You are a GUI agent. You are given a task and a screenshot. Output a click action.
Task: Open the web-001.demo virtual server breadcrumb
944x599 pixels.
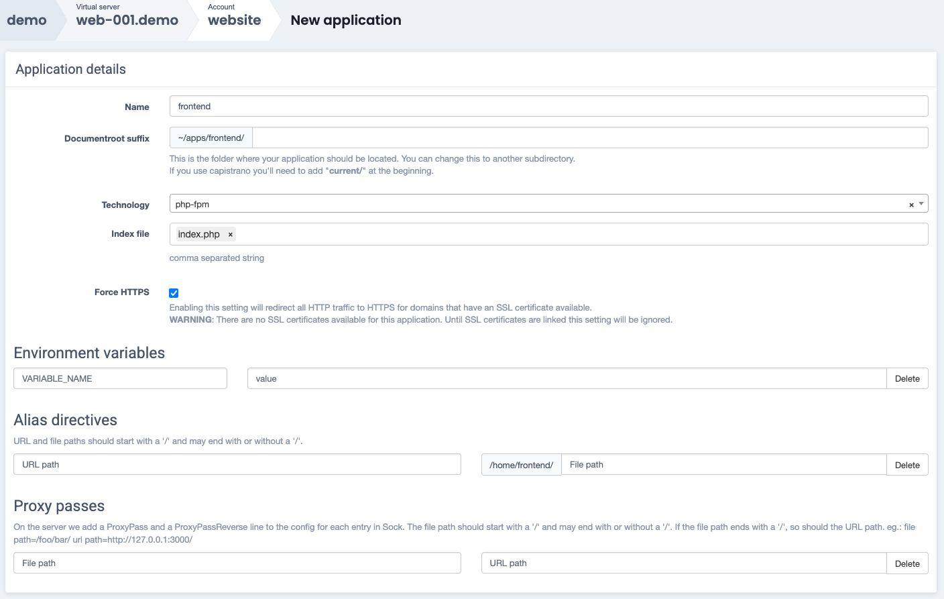[x=127, y=20]
